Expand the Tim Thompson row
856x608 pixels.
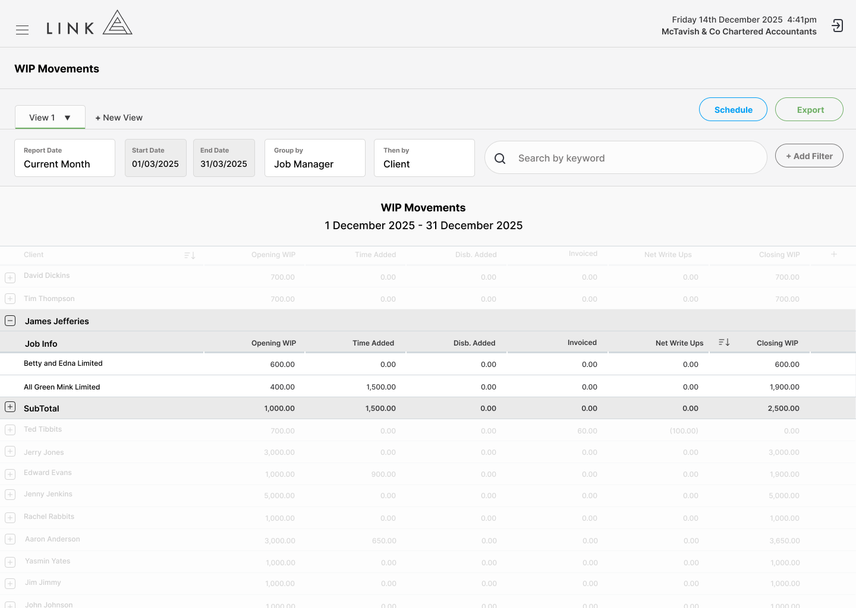pyautogui.click(x=10, y=298)
